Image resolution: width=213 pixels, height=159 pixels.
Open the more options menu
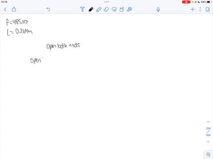[200, 9]
